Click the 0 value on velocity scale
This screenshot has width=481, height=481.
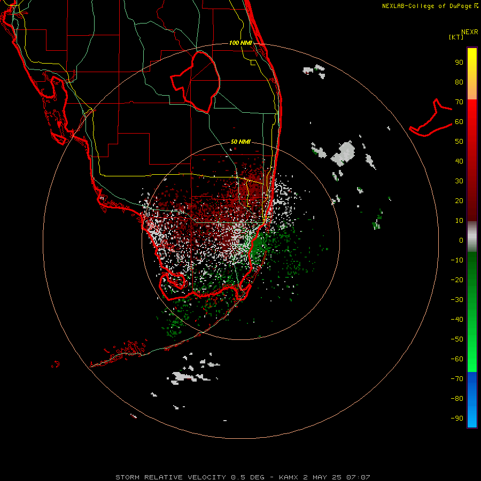pyautogui.click(x=461, y=240)
